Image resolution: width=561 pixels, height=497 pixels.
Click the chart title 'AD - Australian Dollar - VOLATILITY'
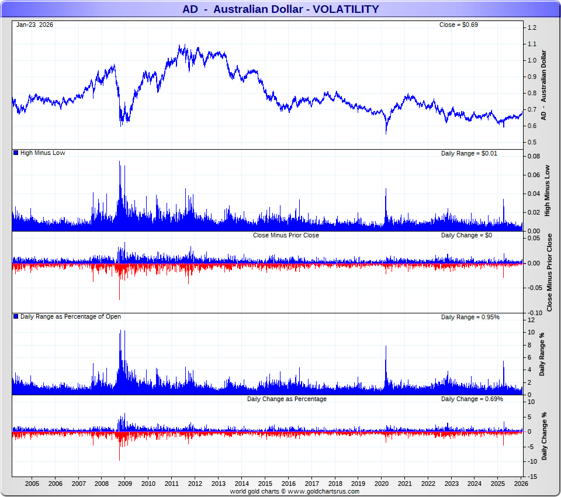point(280,9)
